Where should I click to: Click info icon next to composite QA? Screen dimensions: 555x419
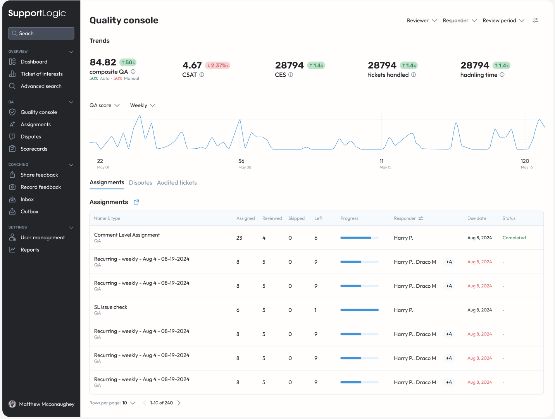point(133,72)
